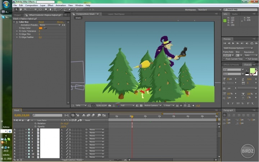
Task: Select the Selection arrow tool
Action: [x=16, y=9]
